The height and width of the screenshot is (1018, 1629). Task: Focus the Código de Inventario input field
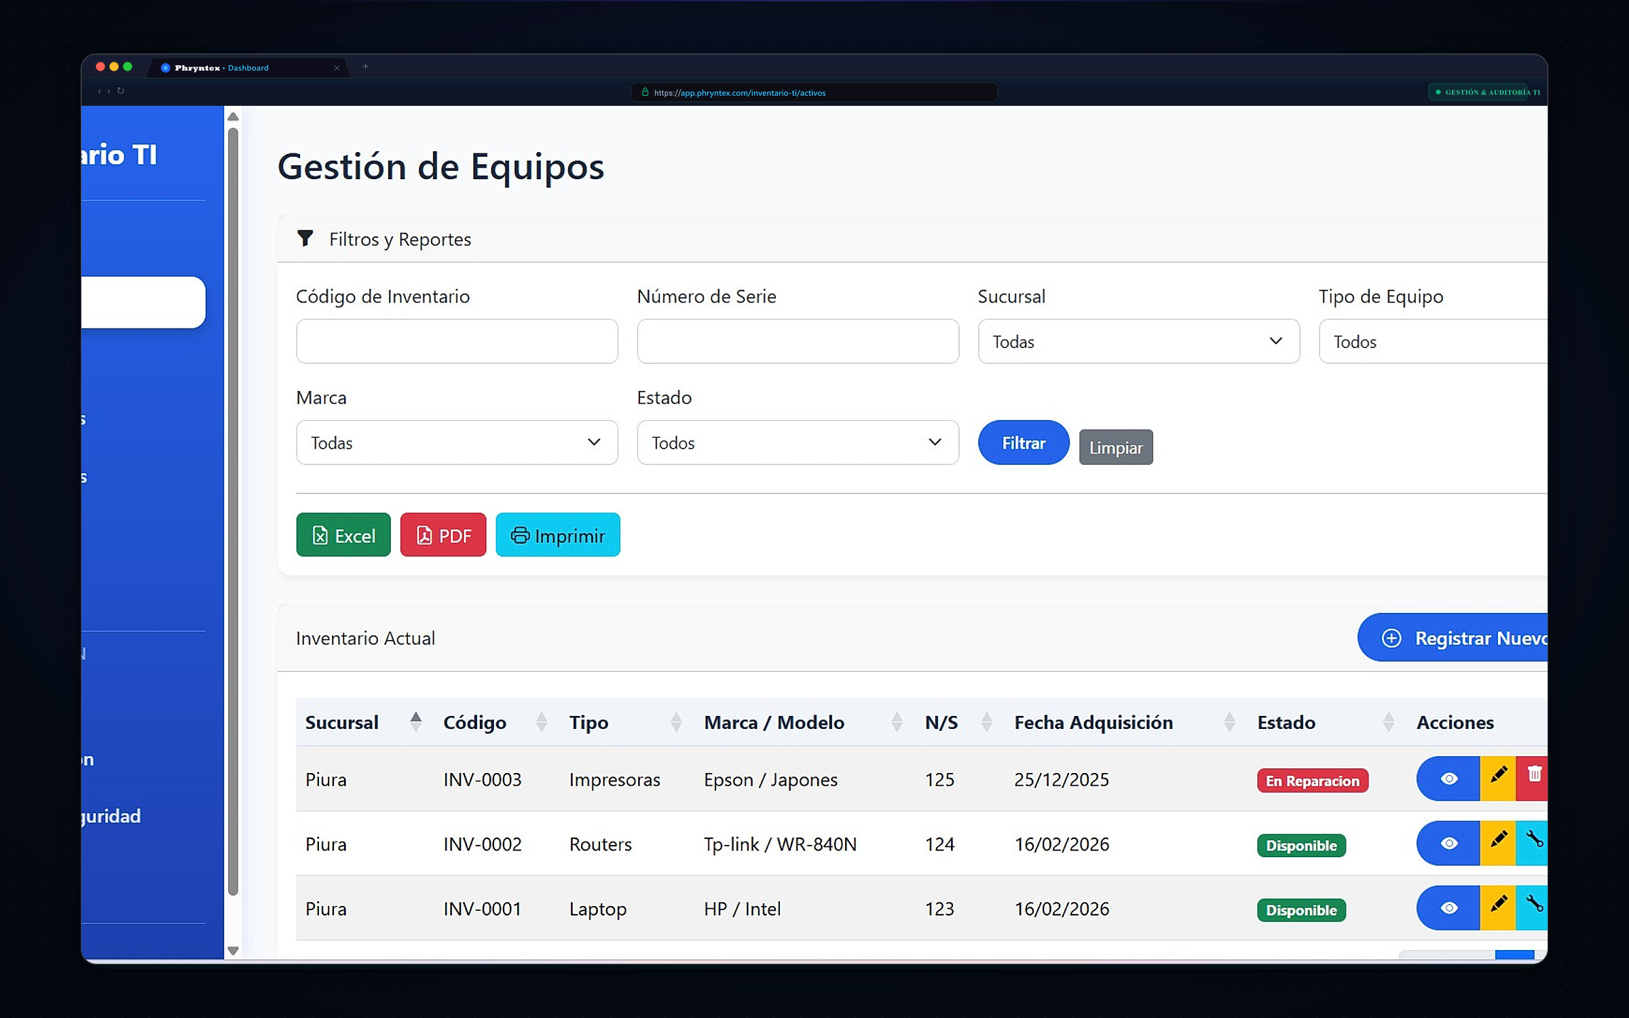(457, 341)
